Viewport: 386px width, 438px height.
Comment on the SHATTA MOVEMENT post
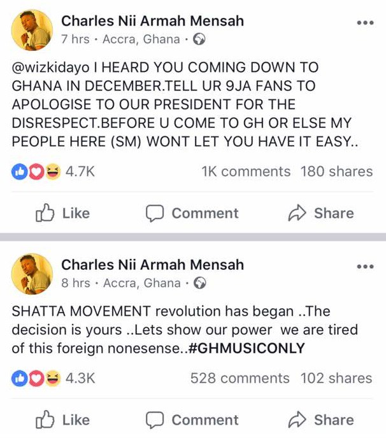[192, 420]
